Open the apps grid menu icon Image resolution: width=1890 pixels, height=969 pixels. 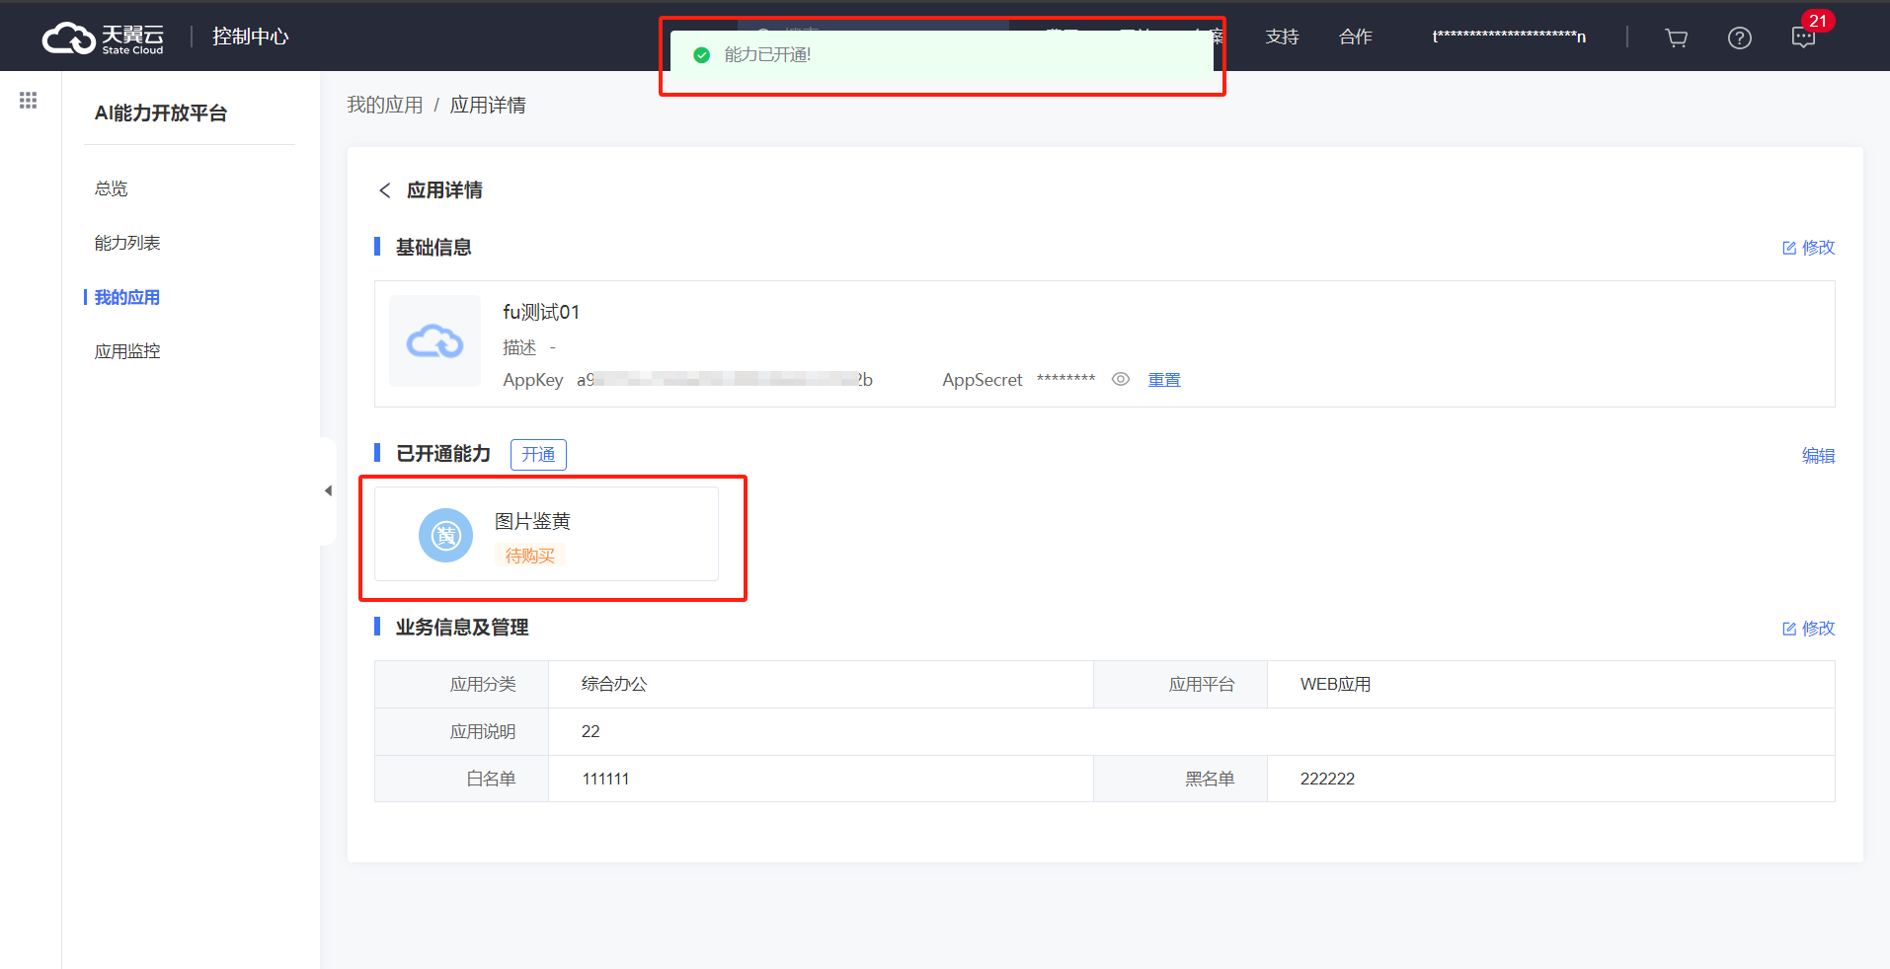pos(29,100)
